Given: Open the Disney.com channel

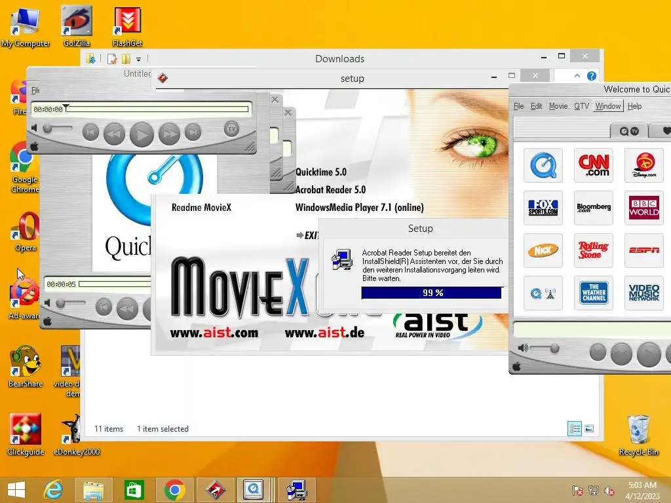Looking at the screenshot, I should coord(644,166).
